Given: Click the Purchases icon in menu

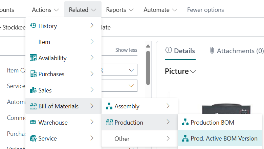Looking at the screenshot, I should click(x=33, y=74).
